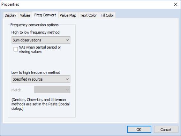Viewport: 181px width, 136px height.
Task: Switch to the Fill Color tab
Action: coord(107,15)
